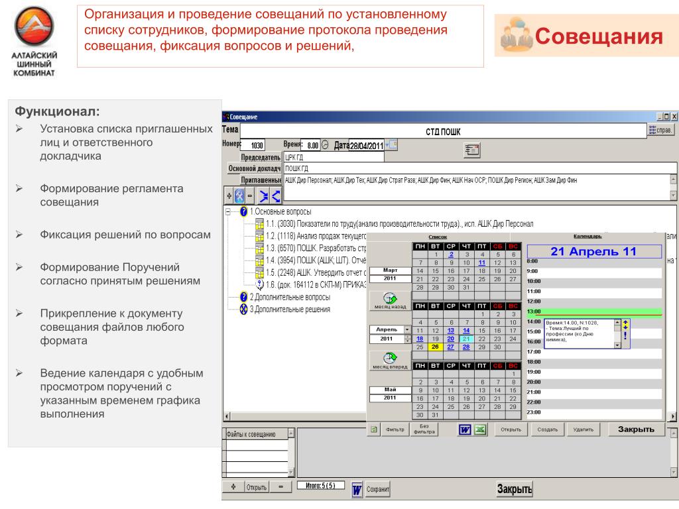Close the calendar panel with Закрыть
The height and width of the screenshot is (509, 679).
point(636,429)
